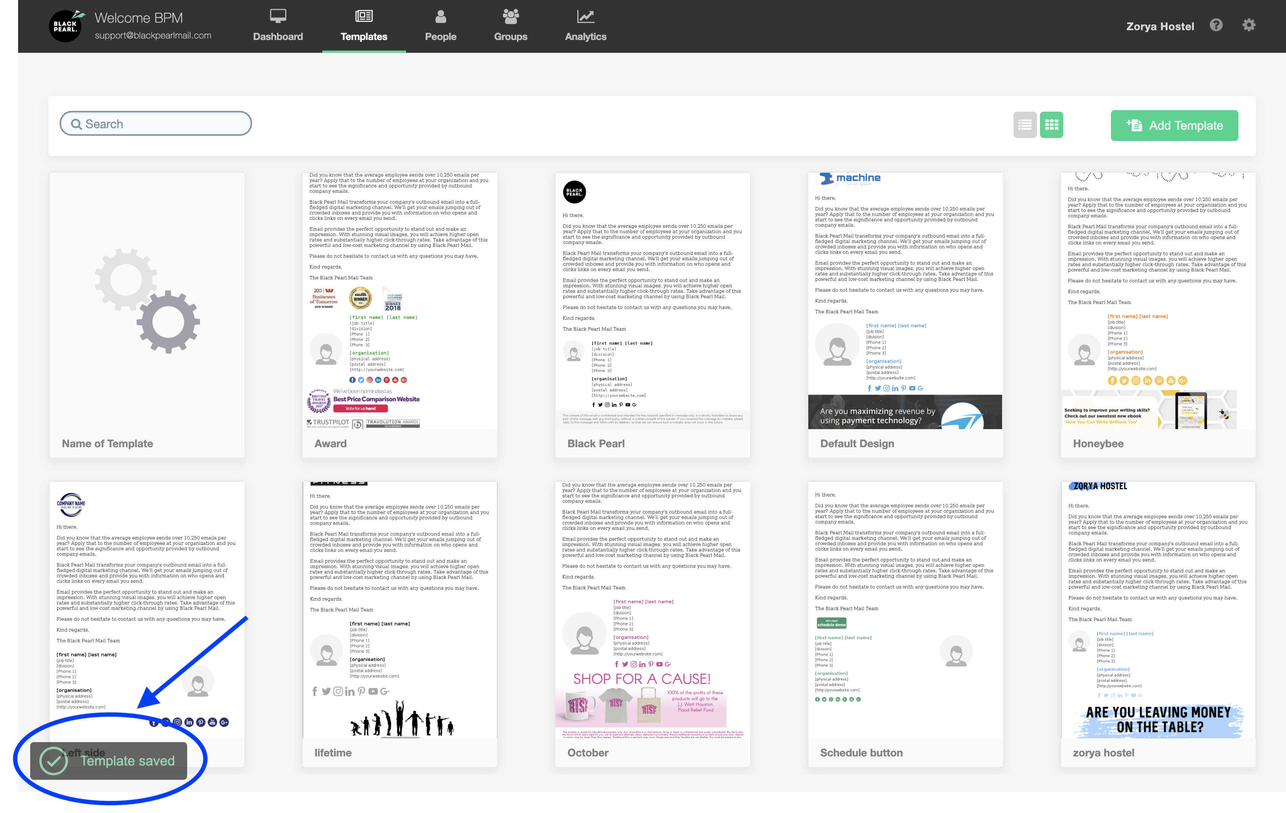Switch to list view layout

coord(1024,125)
